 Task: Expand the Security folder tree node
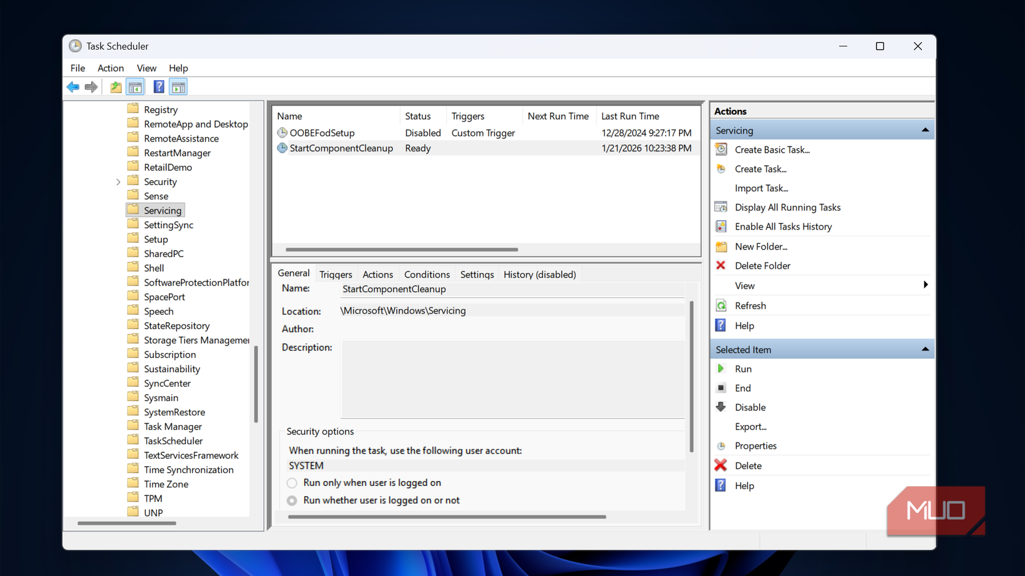118,182
